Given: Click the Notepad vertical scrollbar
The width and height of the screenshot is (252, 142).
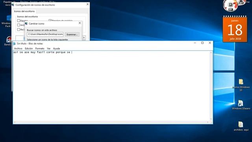Looking at the screenshot, I should coord(211,86).
